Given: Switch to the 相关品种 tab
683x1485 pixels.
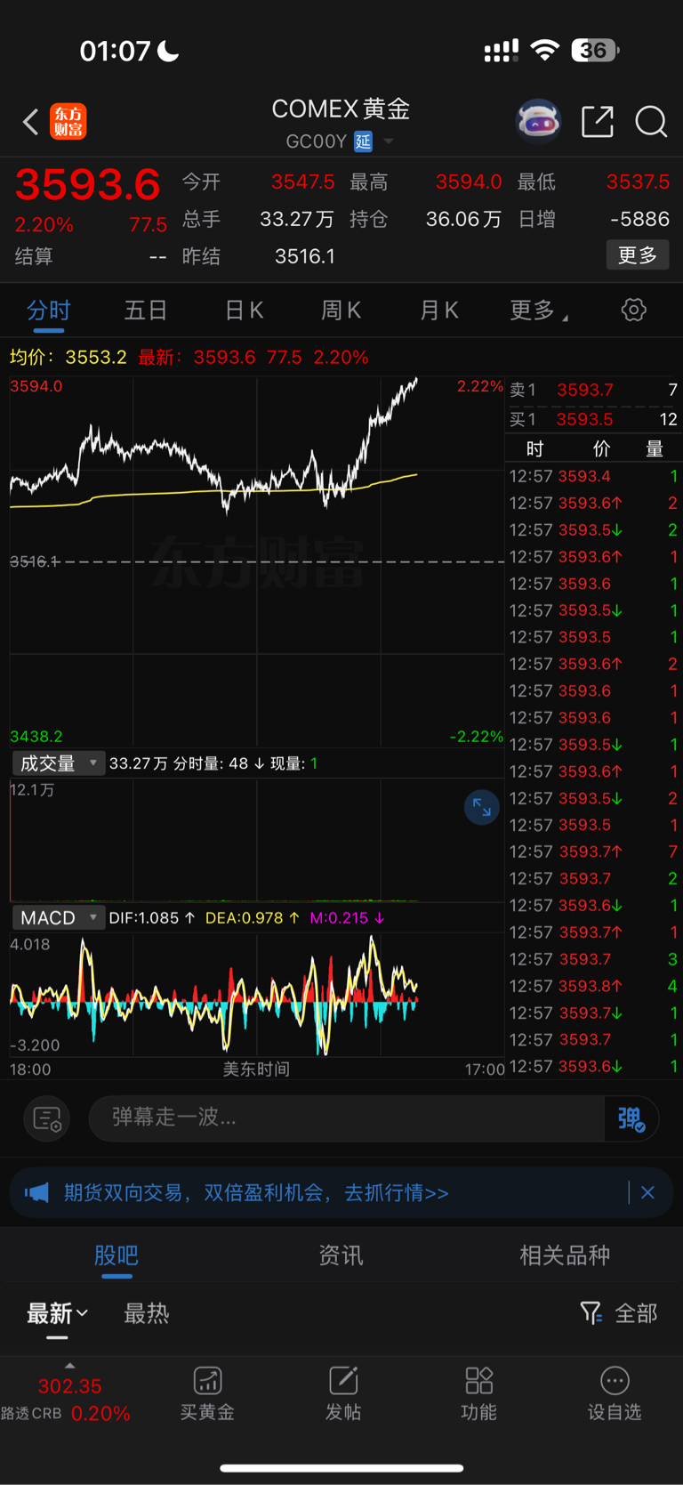Looking at the screenshot, I should coord(565,1255).
